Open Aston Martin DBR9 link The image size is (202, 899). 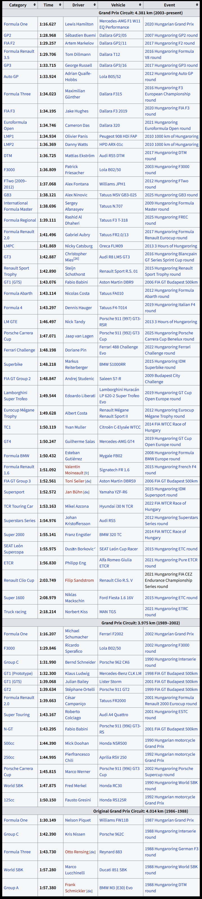point(116,282)
